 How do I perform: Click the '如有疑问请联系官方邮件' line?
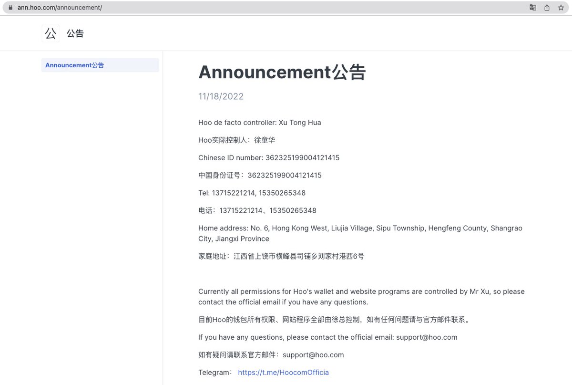[271, 355]
